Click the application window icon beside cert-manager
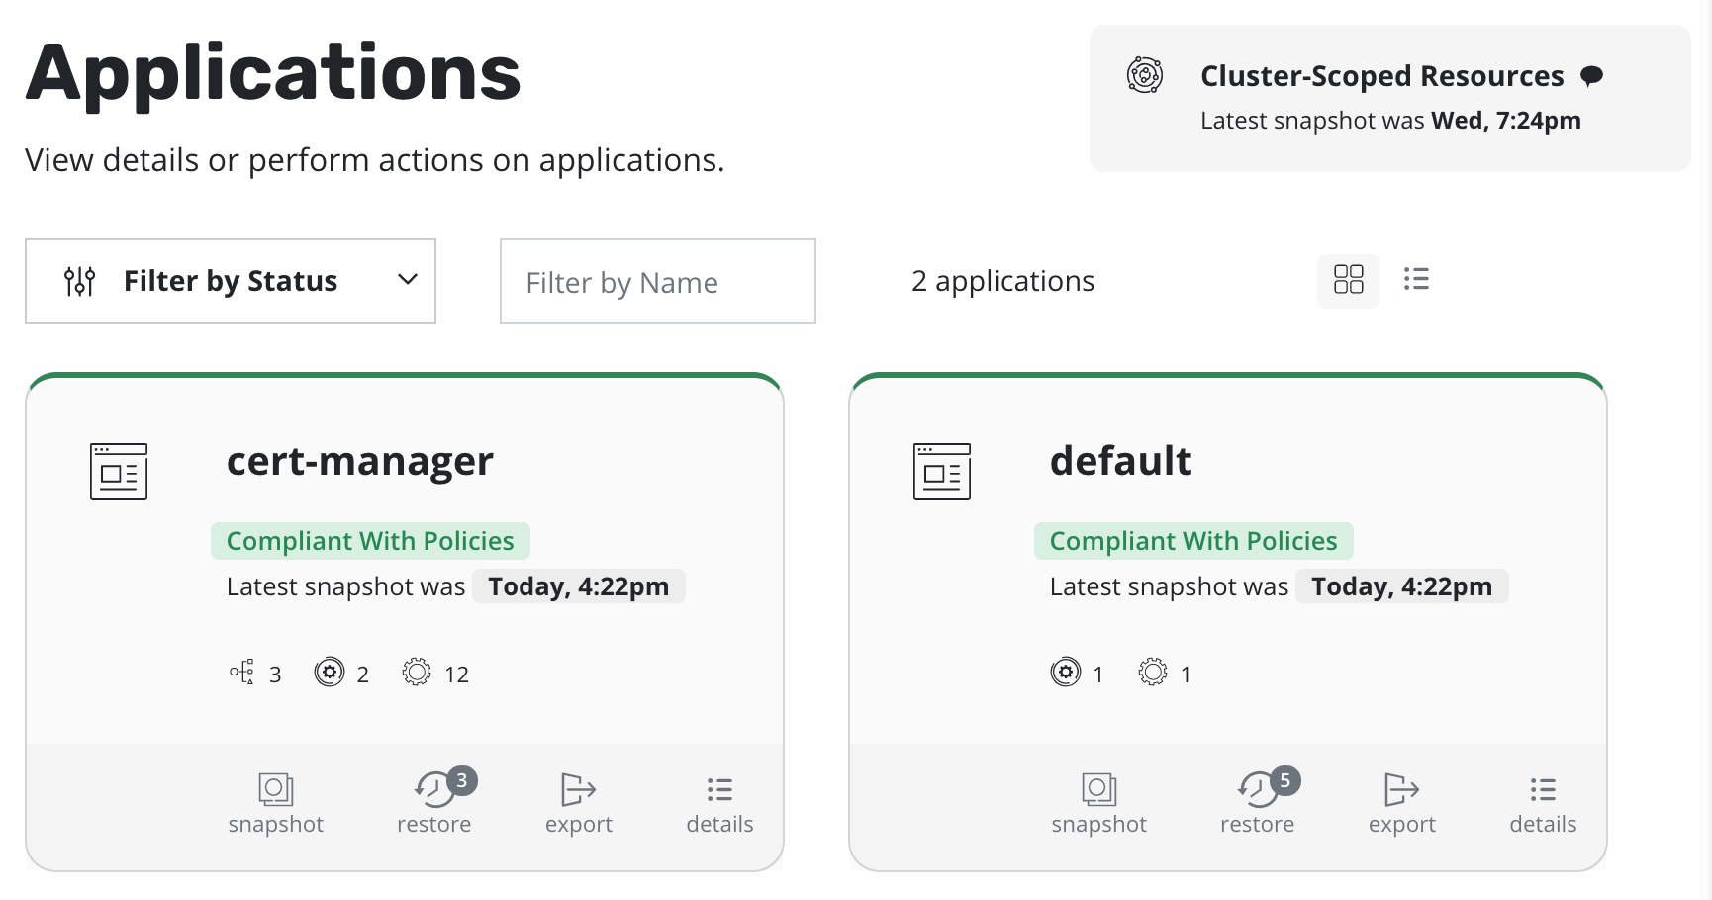Viewport: 1712px width, 900px height. [x=119, y=472]
